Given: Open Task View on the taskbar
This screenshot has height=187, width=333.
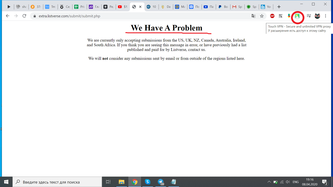Looking at the screenshot, I should click(x=108, y=182).
